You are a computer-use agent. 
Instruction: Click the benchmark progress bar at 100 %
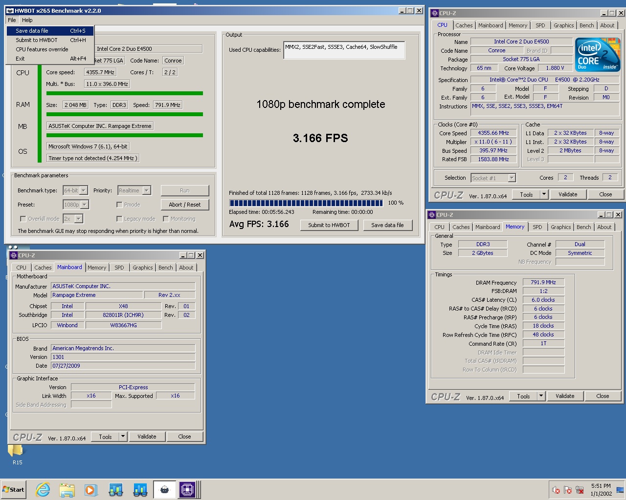click(306, 203)
